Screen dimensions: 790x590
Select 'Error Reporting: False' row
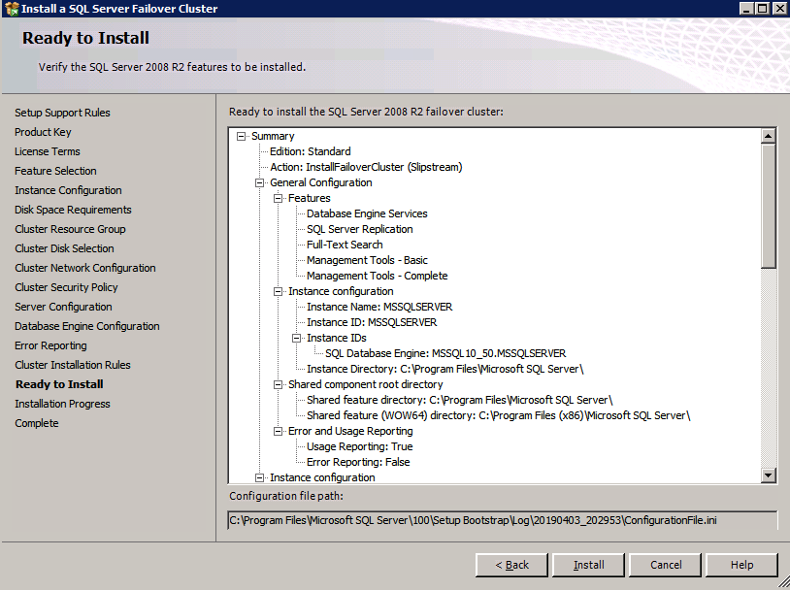pyautogui.click(x=358, y=462)
